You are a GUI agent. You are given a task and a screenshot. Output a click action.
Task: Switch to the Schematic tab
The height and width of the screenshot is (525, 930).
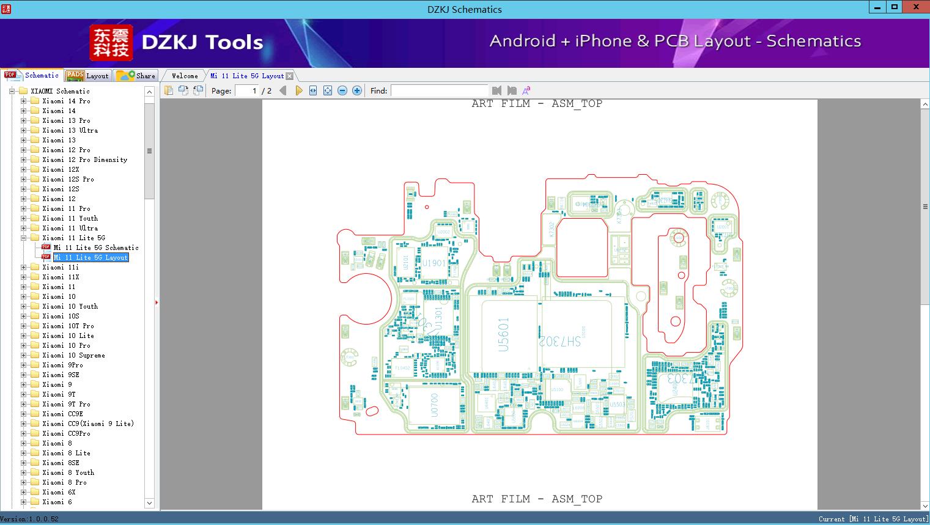(32, 75)
